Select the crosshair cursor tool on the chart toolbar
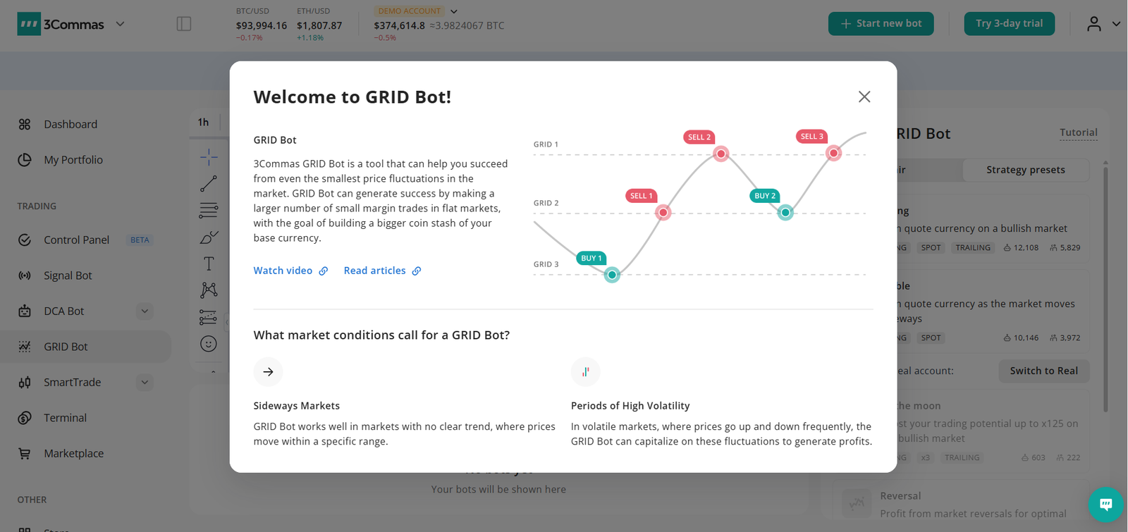 (x=208, y=156)
